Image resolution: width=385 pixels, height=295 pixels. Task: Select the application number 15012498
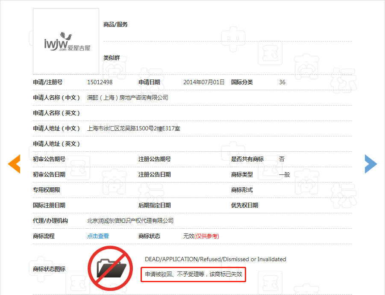click(100, 82)
